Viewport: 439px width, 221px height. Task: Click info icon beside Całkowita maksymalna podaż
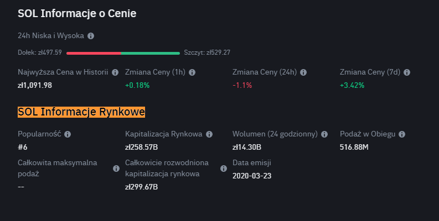point(116,169)
